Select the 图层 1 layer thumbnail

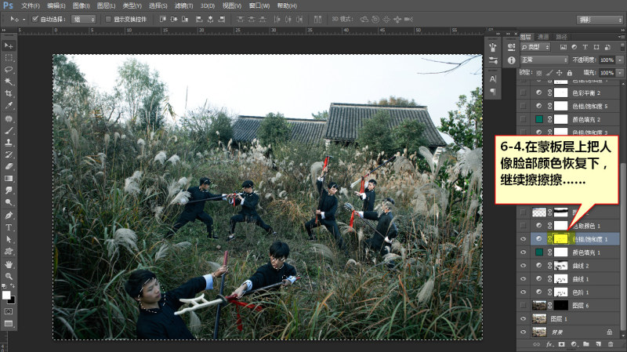(539, 319)
